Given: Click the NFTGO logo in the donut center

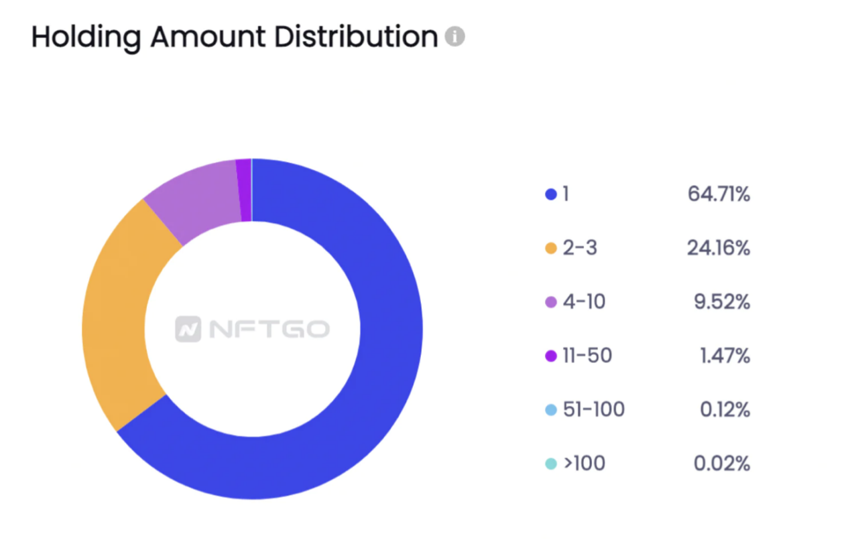Looking at the screenshot, I should click(x=252, y=329).
